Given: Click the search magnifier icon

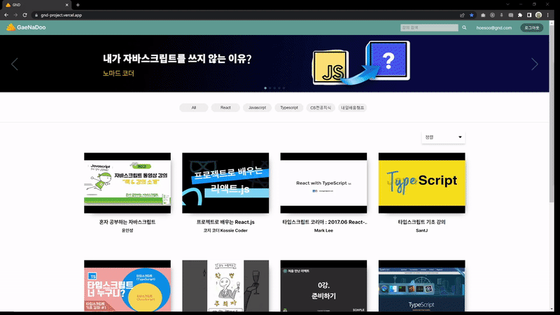Looking at the screenshot, I should tap(465, 28).
